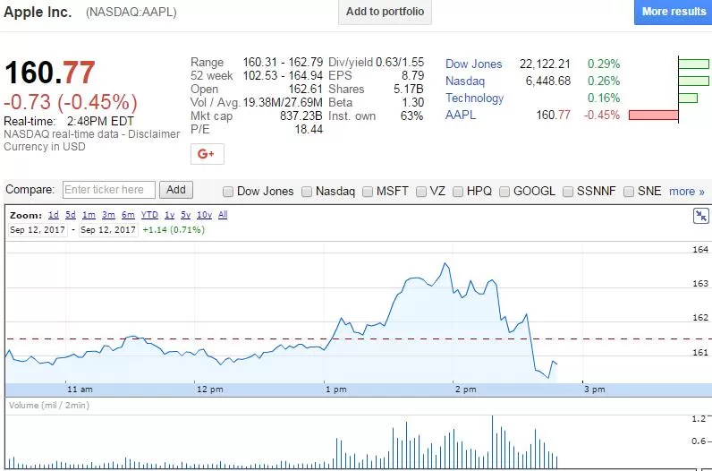
Task: Click the Enter ticker here field
Action: point(109,190)
